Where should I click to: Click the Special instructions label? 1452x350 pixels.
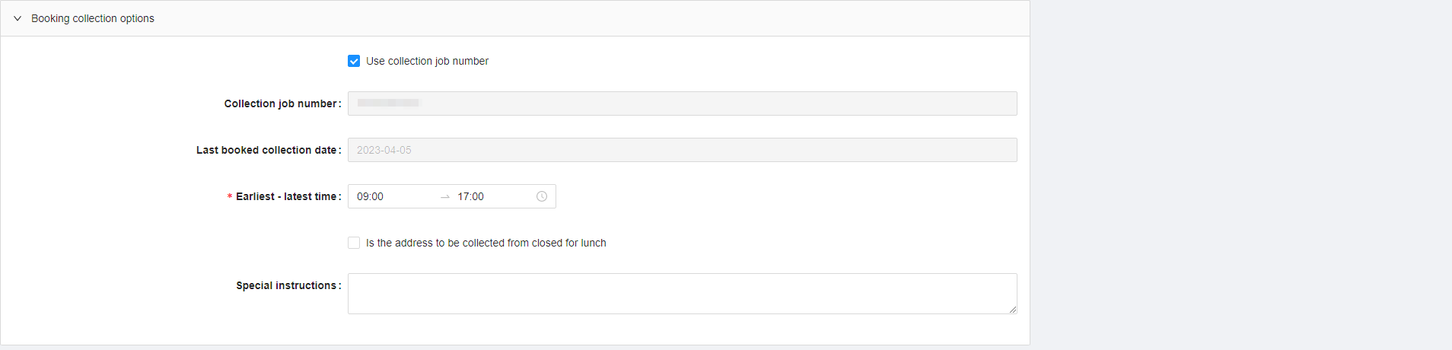point(287,285)
